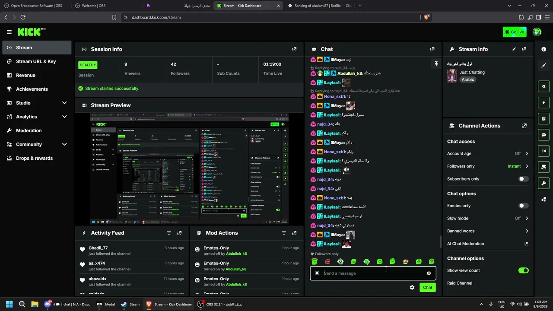Pop out the Session Info panel
The image size is (553, 311).
coord(294,49)
